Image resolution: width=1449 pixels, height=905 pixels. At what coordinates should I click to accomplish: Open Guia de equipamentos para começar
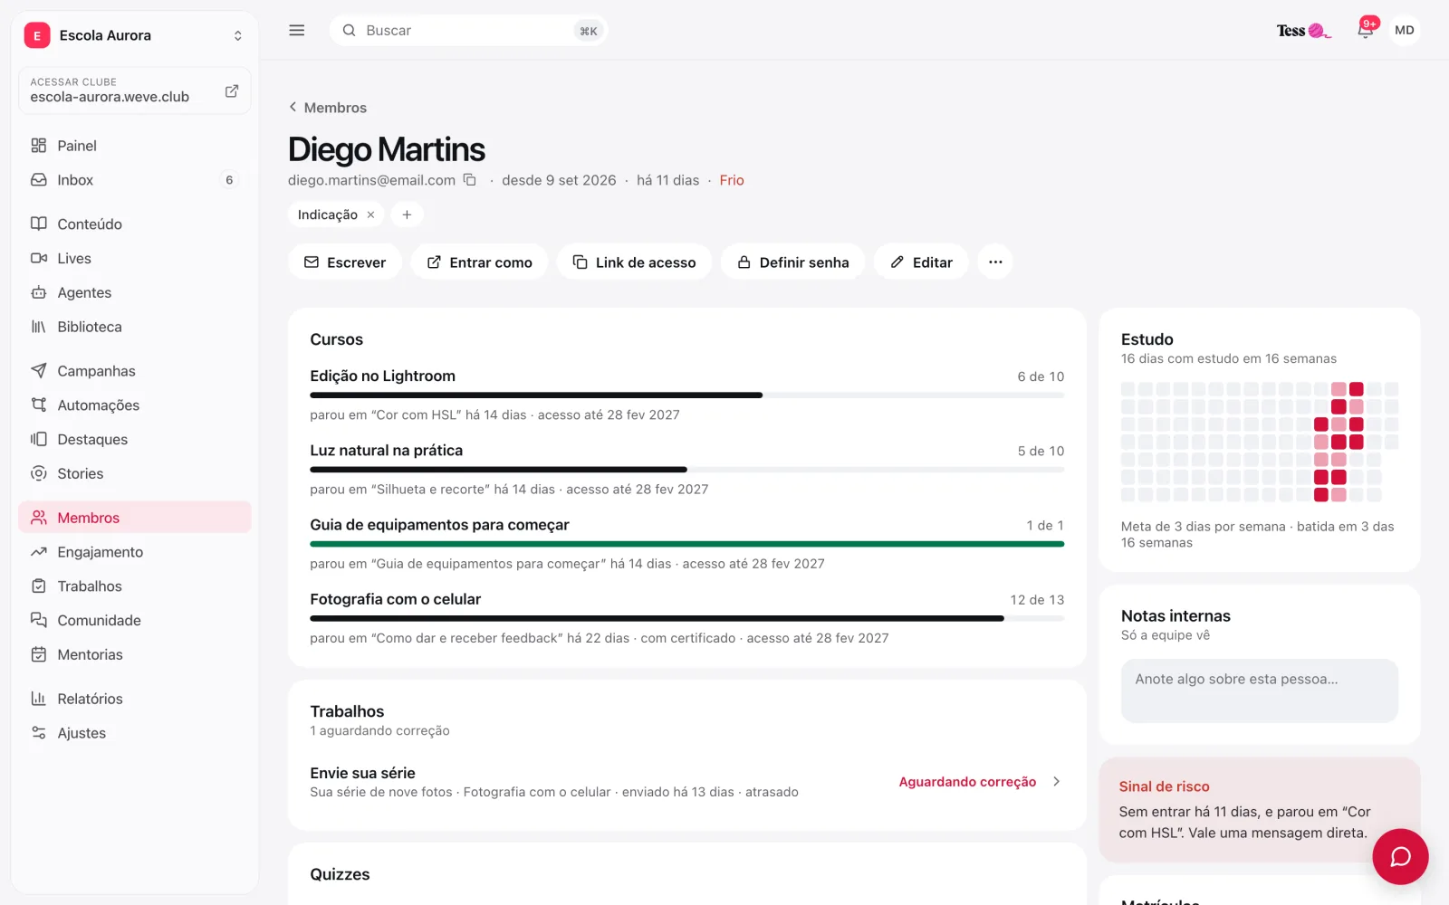(439, 525)
